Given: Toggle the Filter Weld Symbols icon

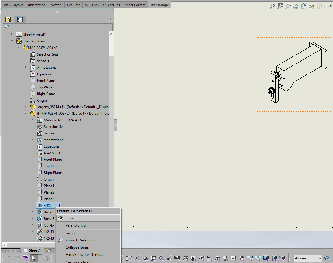Looking at the screenshot, I should click(201, 258).
